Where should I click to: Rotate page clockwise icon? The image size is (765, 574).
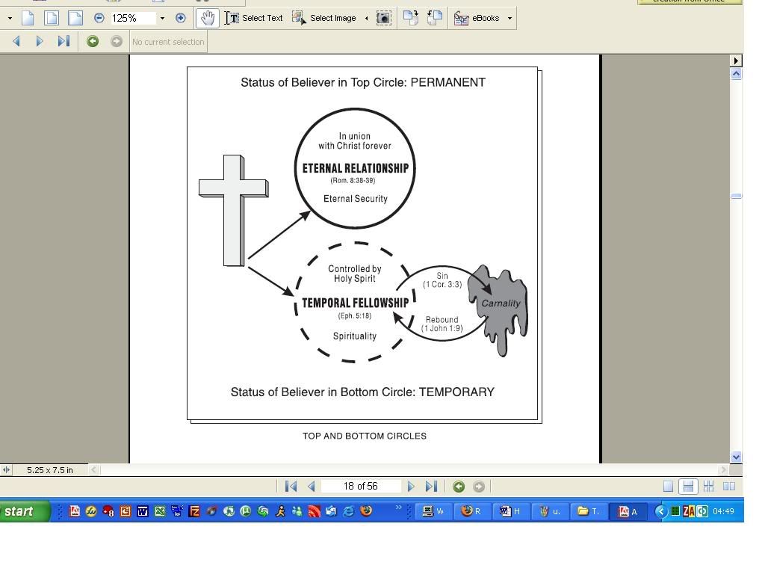tap(410, 18)
